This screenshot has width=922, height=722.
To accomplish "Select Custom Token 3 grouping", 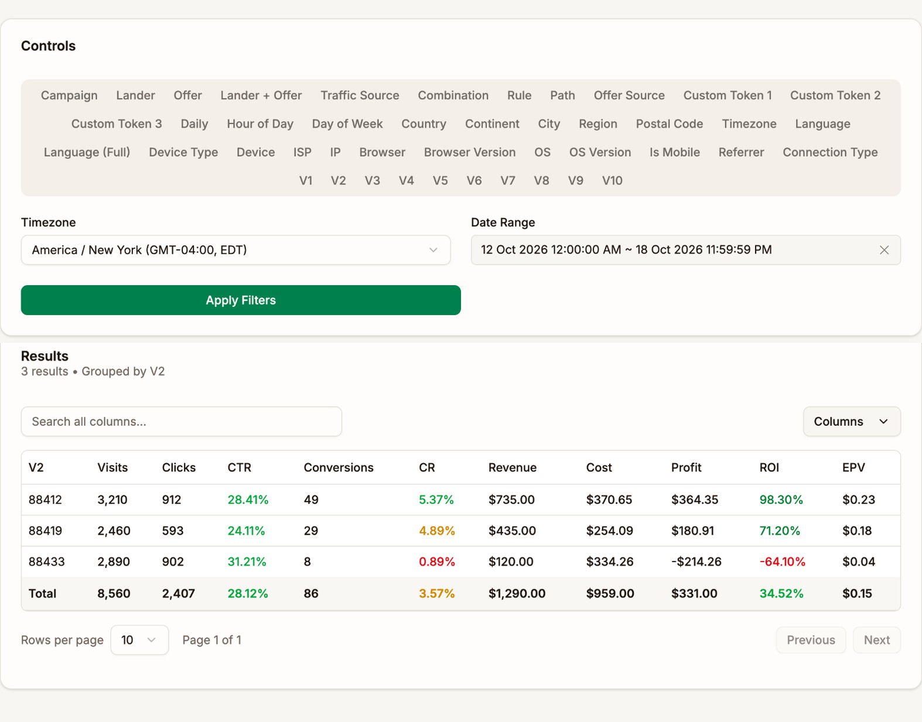I will point(117,124).
